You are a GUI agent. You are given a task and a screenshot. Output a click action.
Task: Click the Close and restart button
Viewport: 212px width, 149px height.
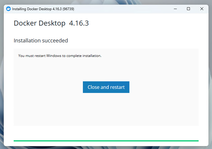pyautogui.click(x=106, y=87)
